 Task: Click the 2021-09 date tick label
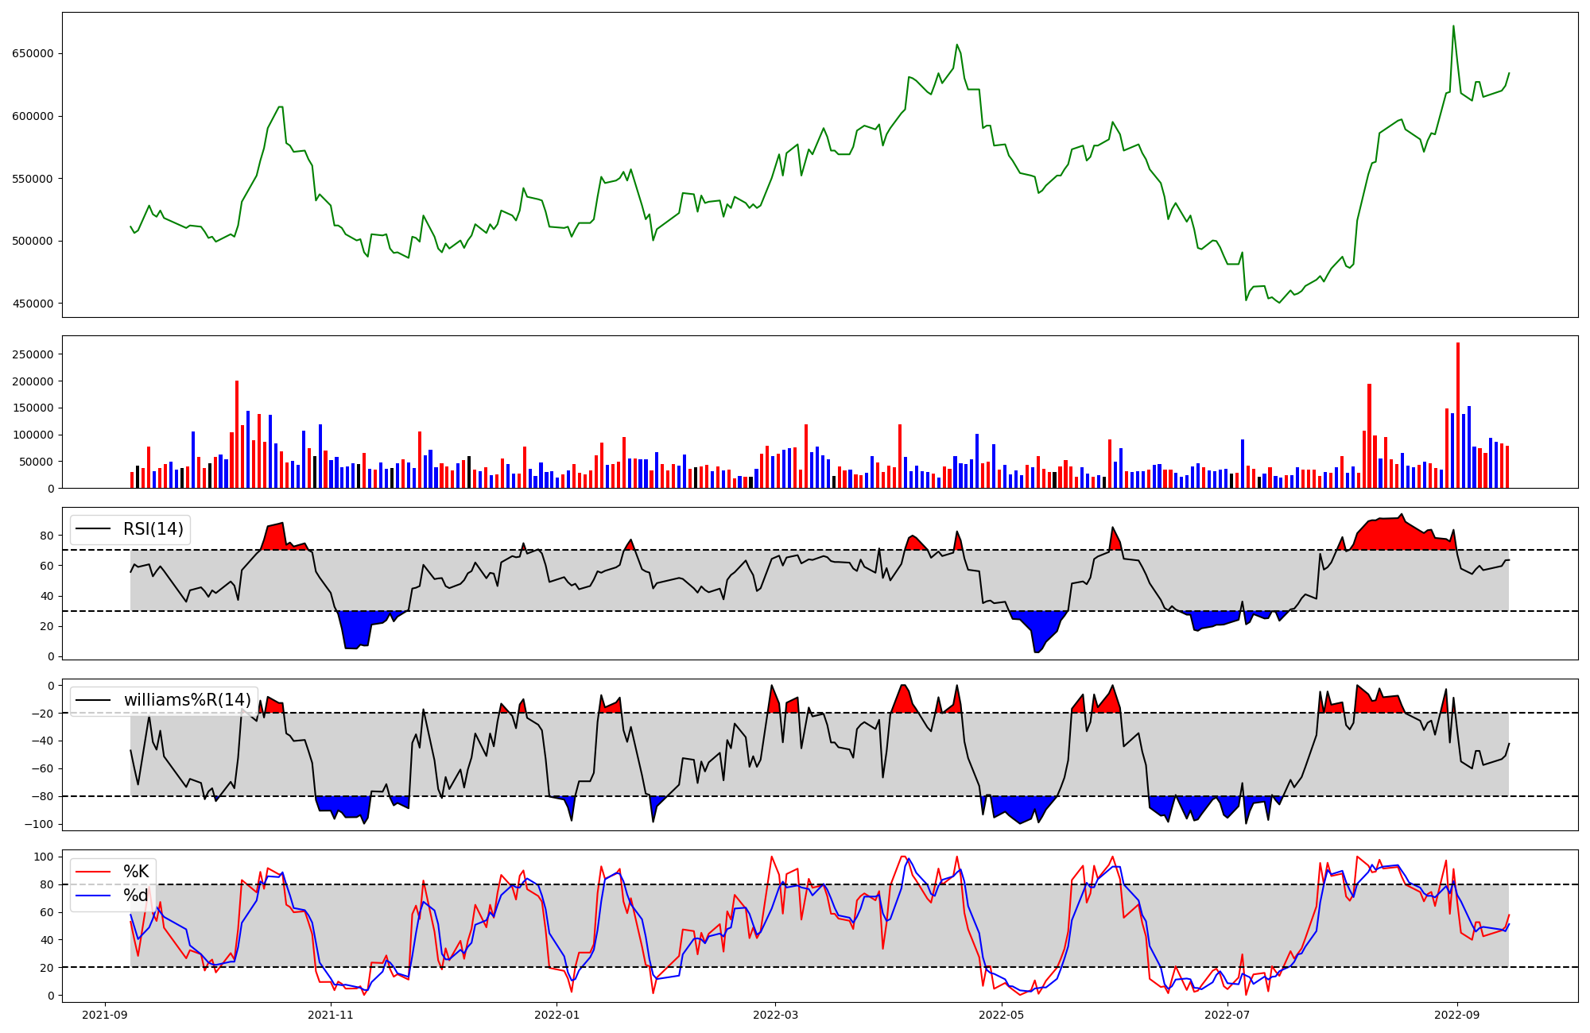(x=105, y=1015)
